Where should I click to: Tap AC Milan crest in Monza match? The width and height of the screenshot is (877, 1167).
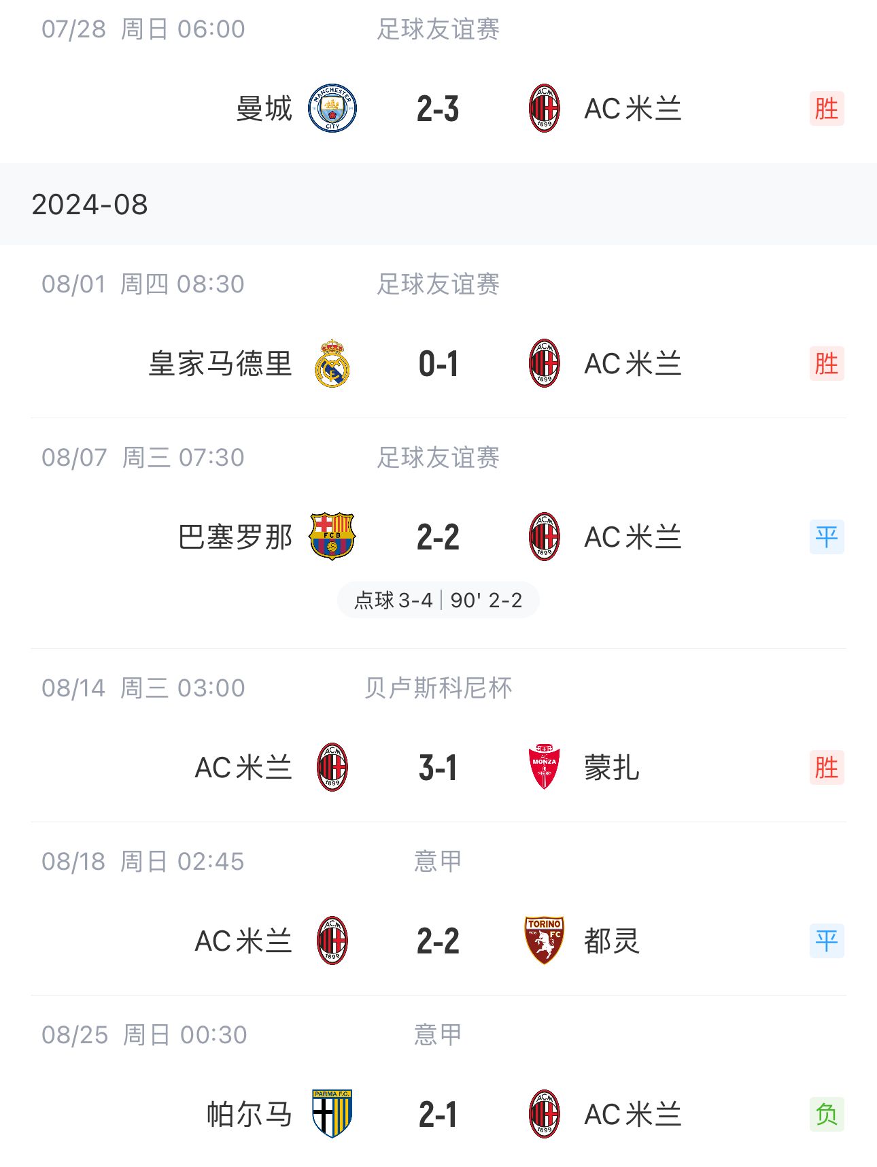[332, 767]
